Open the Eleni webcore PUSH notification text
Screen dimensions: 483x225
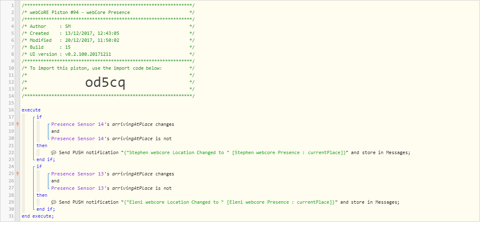coord(230,202)
